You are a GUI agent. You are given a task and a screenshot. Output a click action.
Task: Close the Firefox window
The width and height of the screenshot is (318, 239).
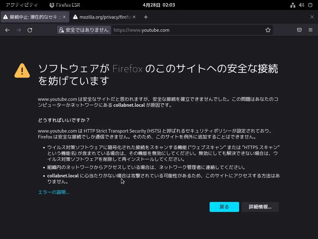(x=312, y=17)
